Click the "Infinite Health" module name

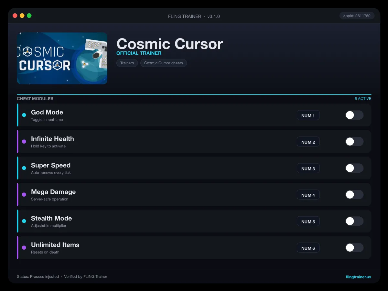tap(52, 139)
